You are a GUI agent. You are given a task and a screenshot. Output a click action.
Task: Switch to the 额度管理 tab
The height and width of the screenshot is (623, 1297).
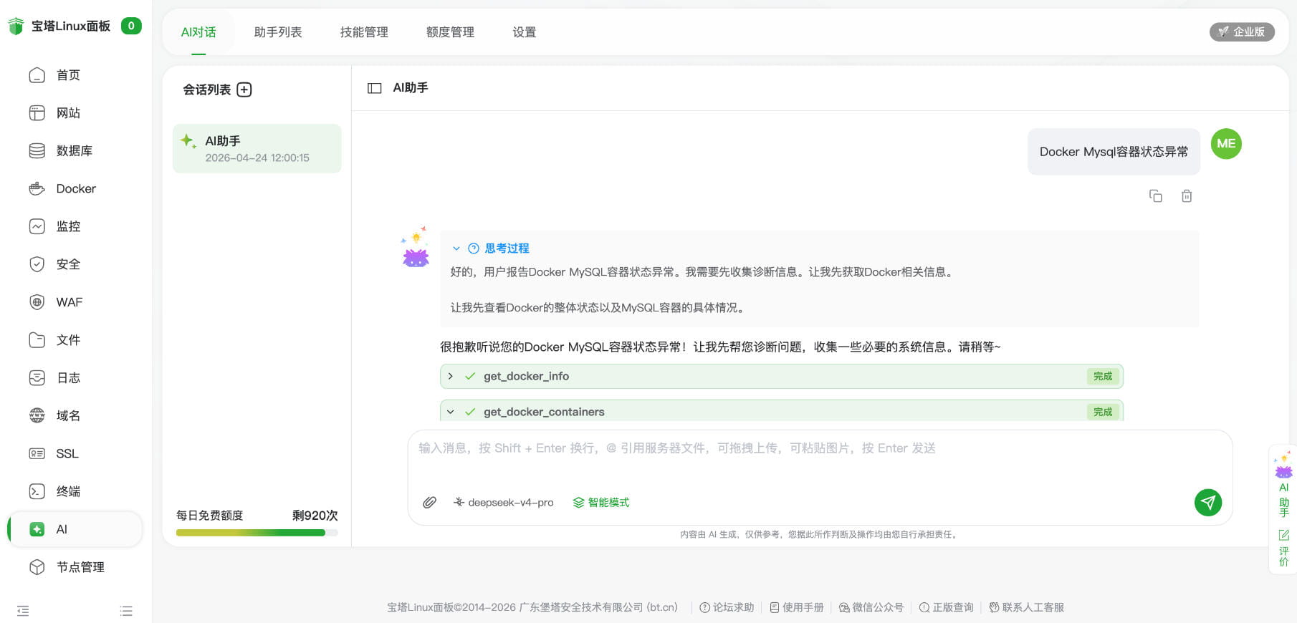450,32
